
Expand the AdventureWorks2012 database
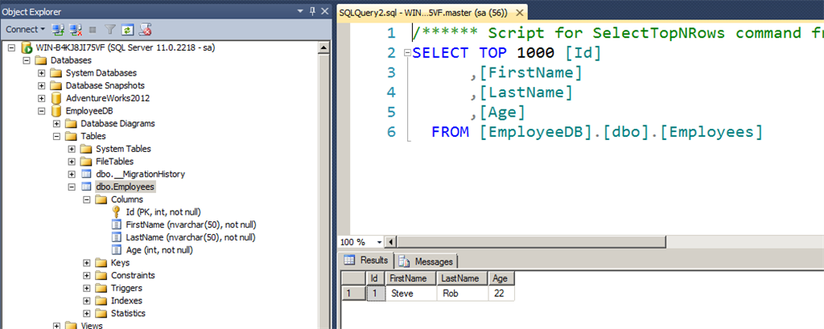42,98
